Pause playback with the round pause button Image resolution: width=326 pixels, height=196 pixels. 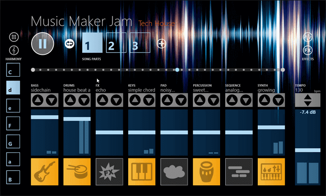click(x=43, y=44)
